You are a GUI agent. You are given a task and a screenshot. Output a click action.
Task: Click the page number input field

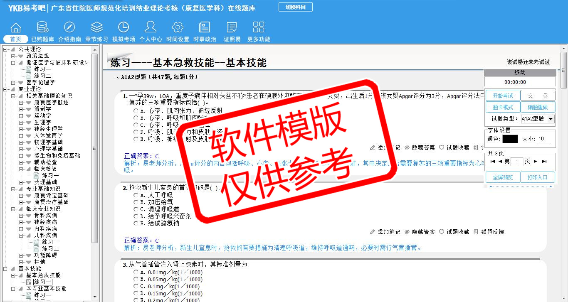coord(516,162)
